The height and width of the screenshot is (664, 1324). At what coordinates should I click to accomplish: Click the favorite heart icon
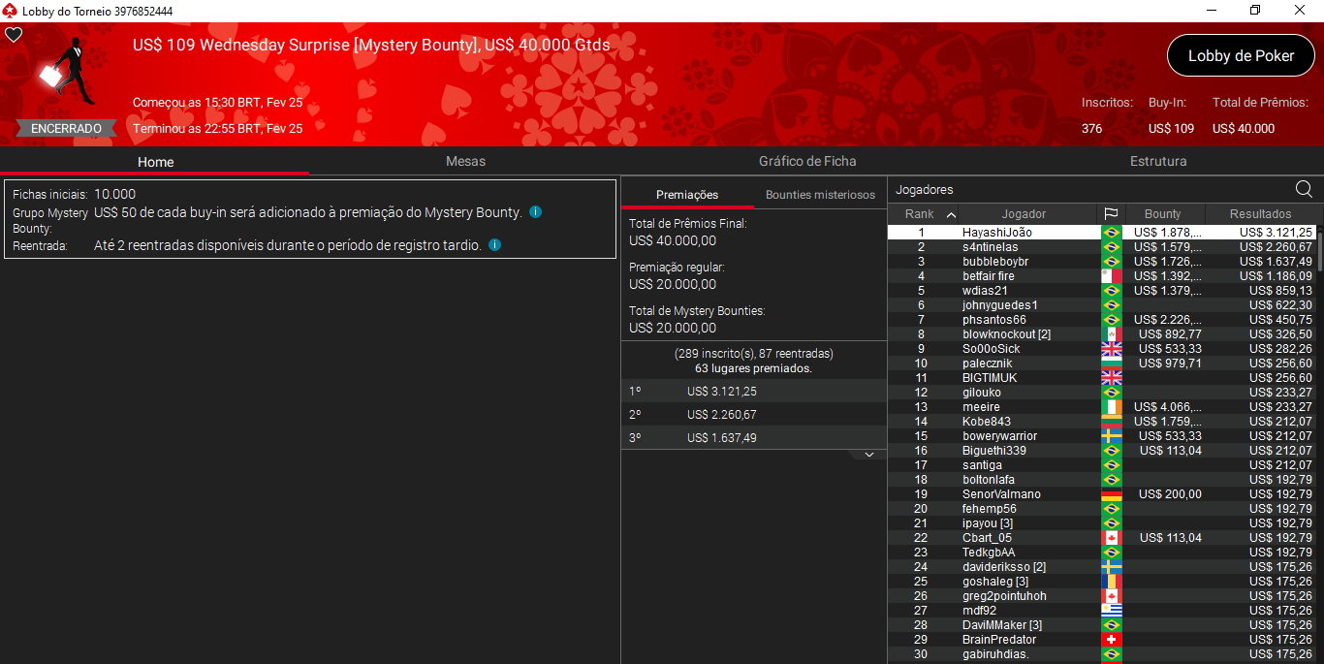click(14, 35)
